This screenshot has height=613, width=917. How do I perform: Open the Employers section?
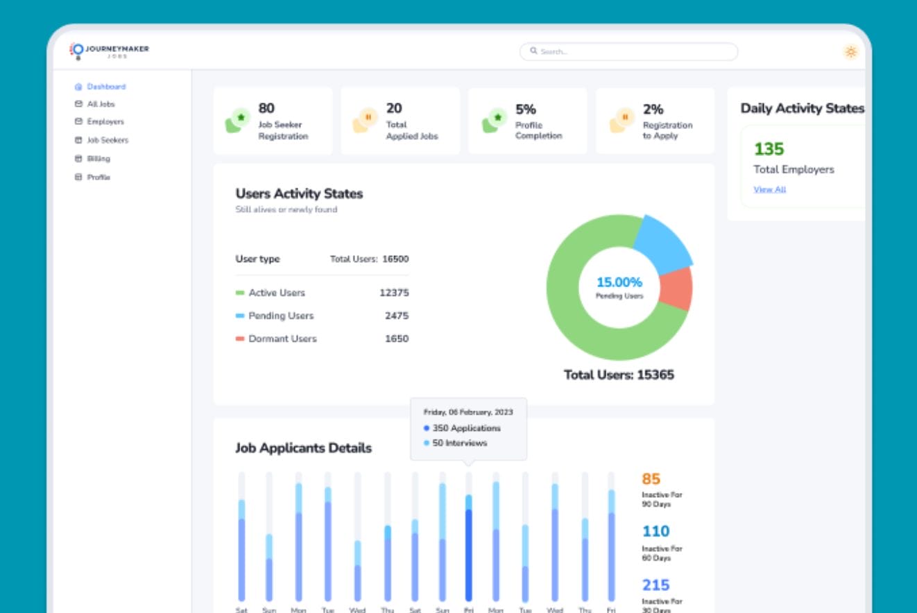[x=106, y=121]
